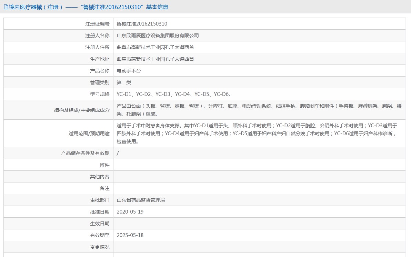The width and height of the screenshot is (411, 257).
Task: Click the 注册人名称 label
Action: click(x=97, y=36)
